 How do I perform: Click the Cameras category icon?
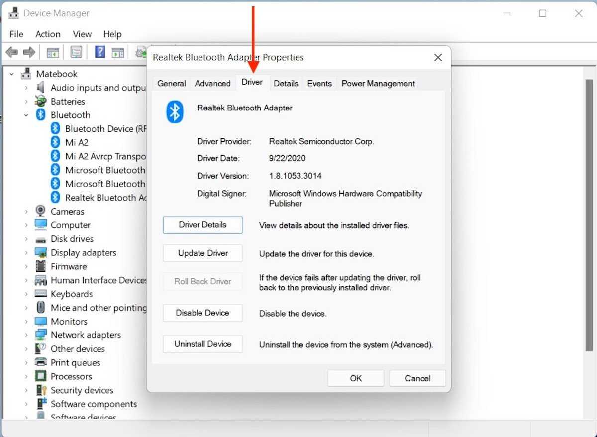click(x=41, y=211)
